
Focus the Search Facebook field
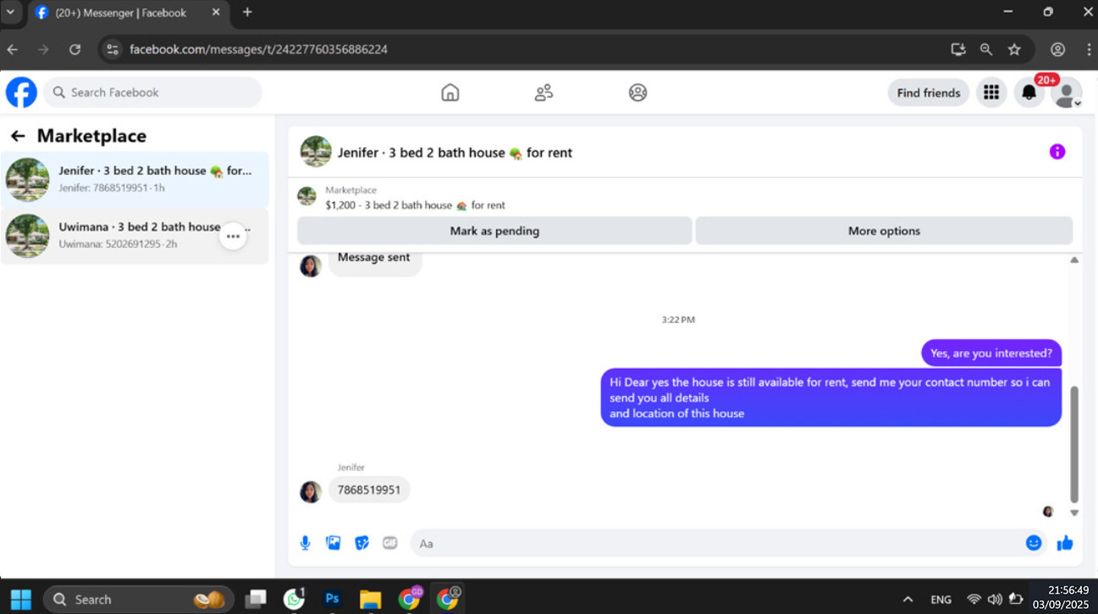pos(152,92)
